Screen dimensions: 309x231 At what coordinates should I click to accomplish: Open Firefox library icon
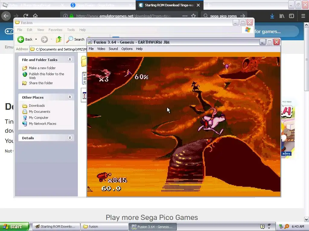[282, 16]
